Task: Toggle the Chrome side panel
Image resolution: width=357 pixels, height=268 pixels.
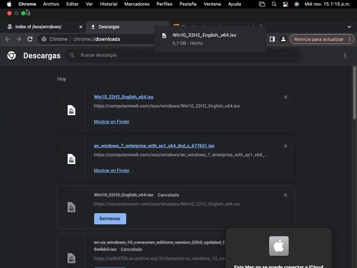Action: point(272,39)
